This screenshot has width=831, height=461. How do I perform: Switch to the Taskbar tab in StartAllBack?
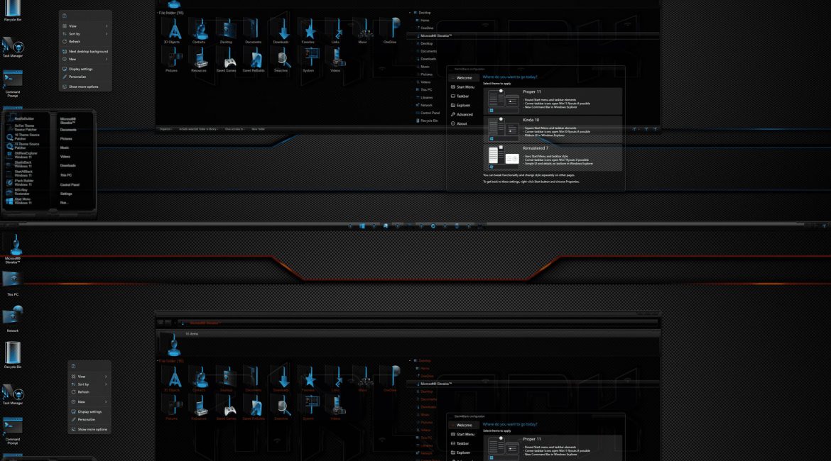pyautogui.click(x=463, y=96)
